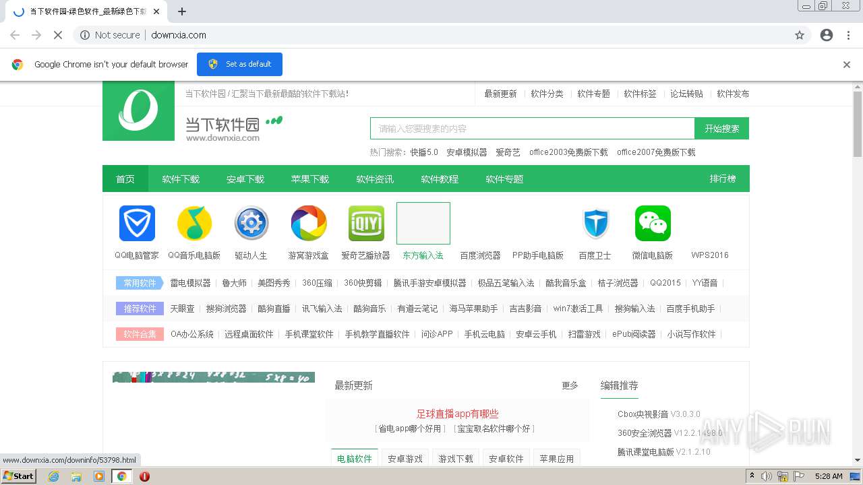This screenshot has height=485, width=863.
Task: Dismiss the default browser notification bar
Action: (847, 65)
